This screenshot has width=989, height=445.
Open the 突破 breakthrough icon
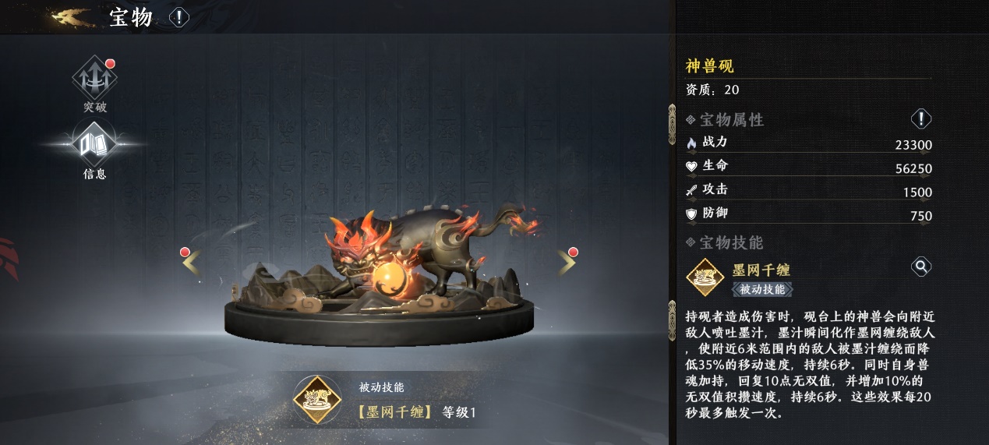click(95, 78)
